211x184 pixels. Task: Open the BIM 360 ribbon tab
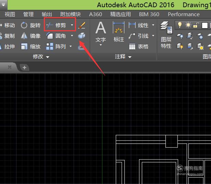149,14
